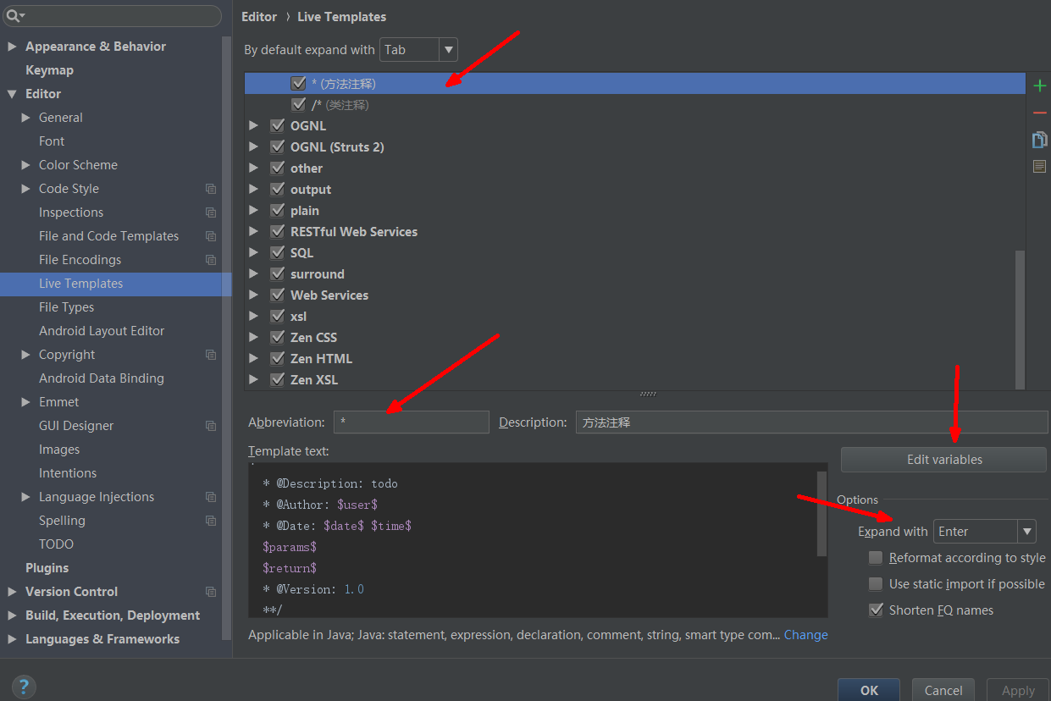This screenshot has height=701, width=1051.
Task: Click per-project icon beside Copyright
Action: (x=211, y=355)
